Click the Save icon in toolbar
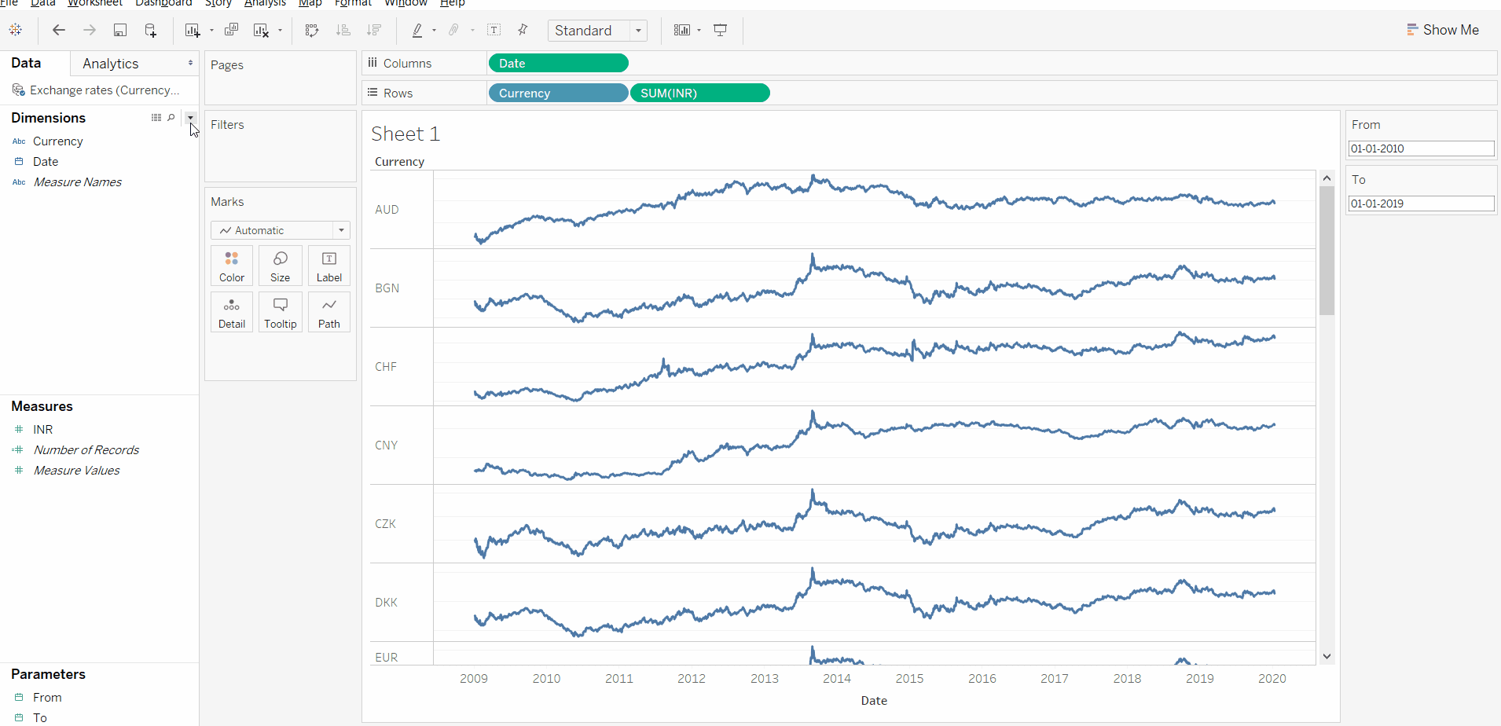This screenshot has width=1501, height=726. pos(120,30)
